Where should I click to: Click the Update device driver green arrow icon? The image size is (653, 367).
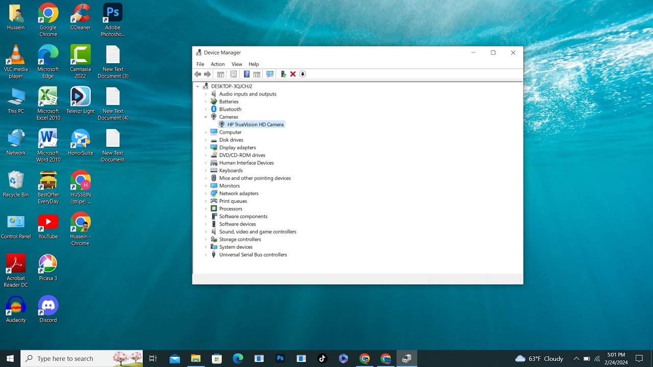click(283, 74)
